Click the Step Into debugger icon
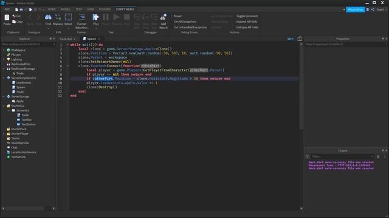 coord(137,17)
